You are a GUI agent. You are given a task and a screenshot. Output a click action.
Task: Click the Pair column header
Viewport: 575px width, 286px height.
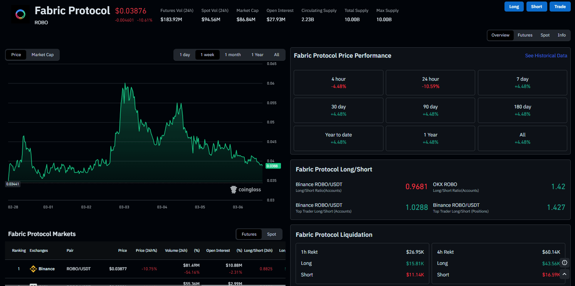[70, 251]
